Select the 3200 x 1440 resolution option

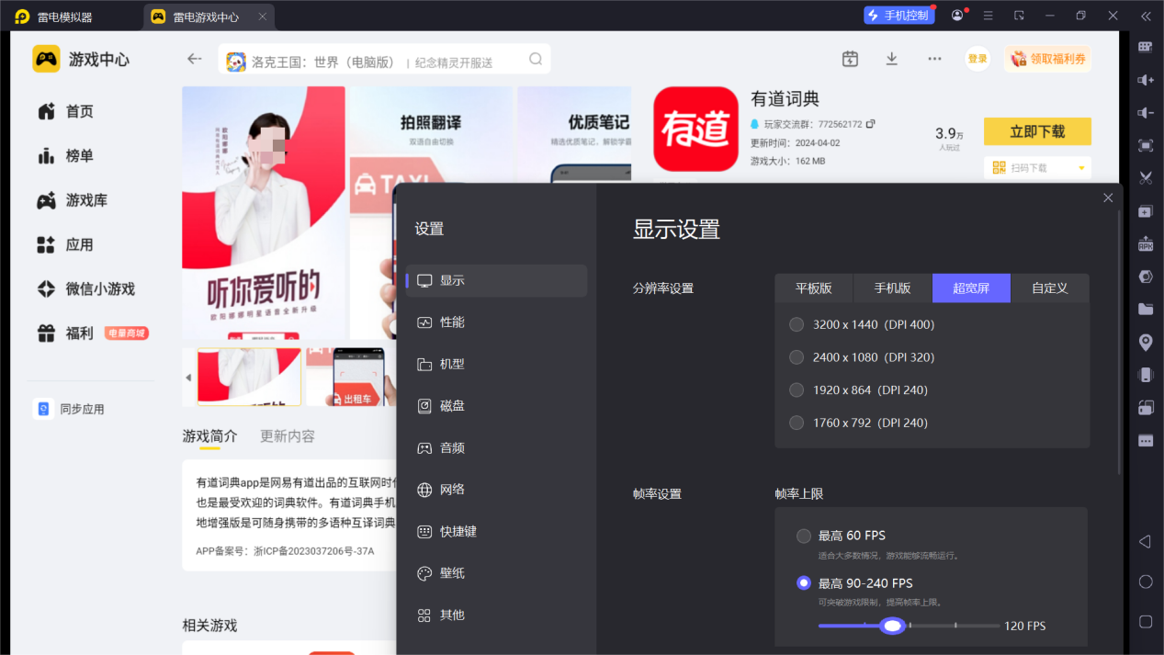pos(797,324)
